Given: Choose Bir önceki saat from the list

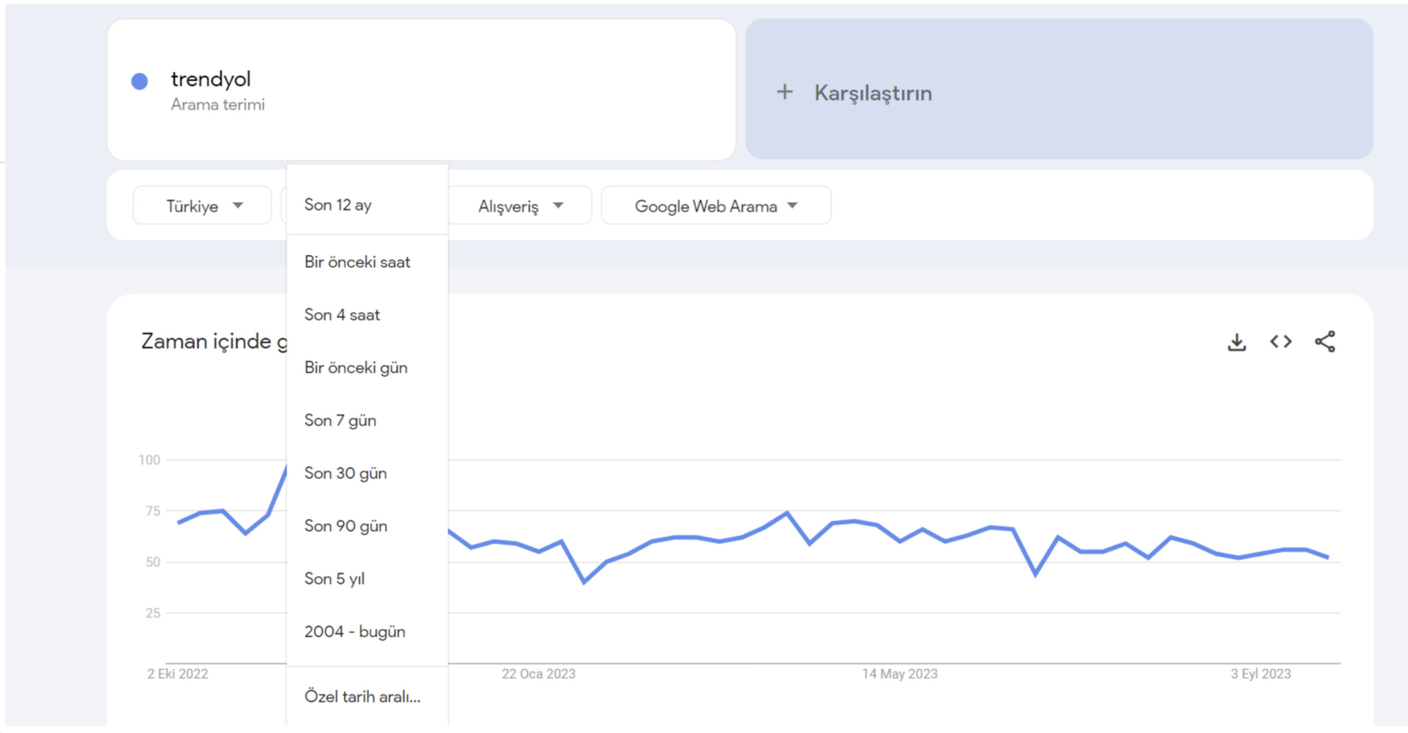Looking at the screenshot, I should point(367,262).
